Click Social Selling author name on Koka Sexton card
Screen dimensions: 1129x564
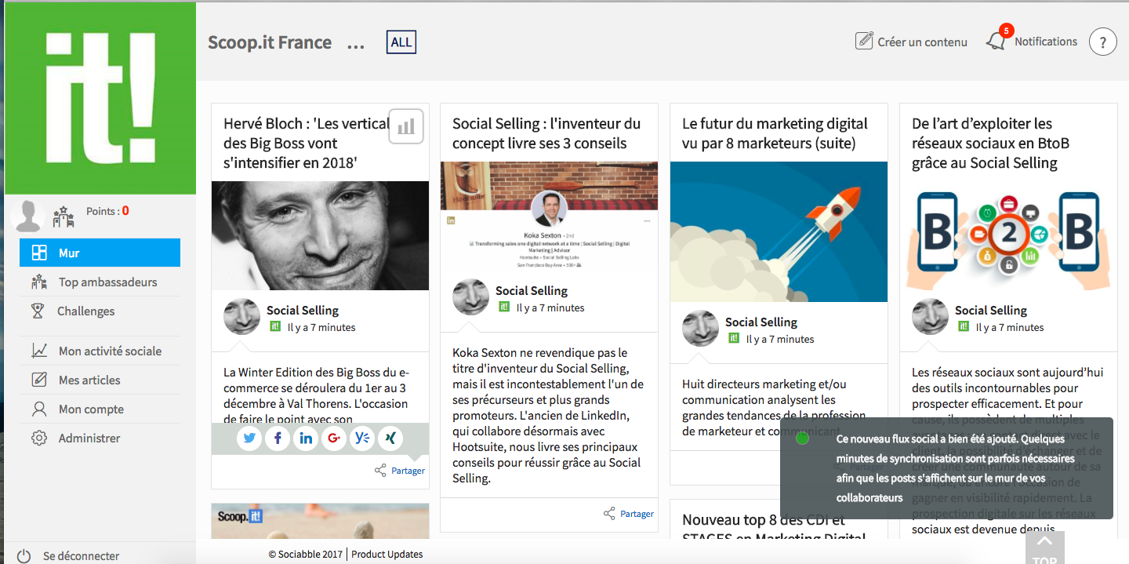[532, 290]
